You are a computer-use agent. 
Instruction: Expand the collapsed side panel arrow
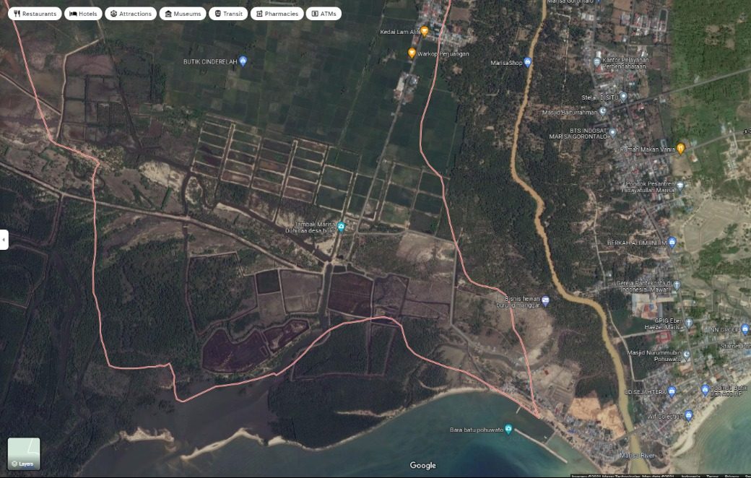(x=4, y=240)
